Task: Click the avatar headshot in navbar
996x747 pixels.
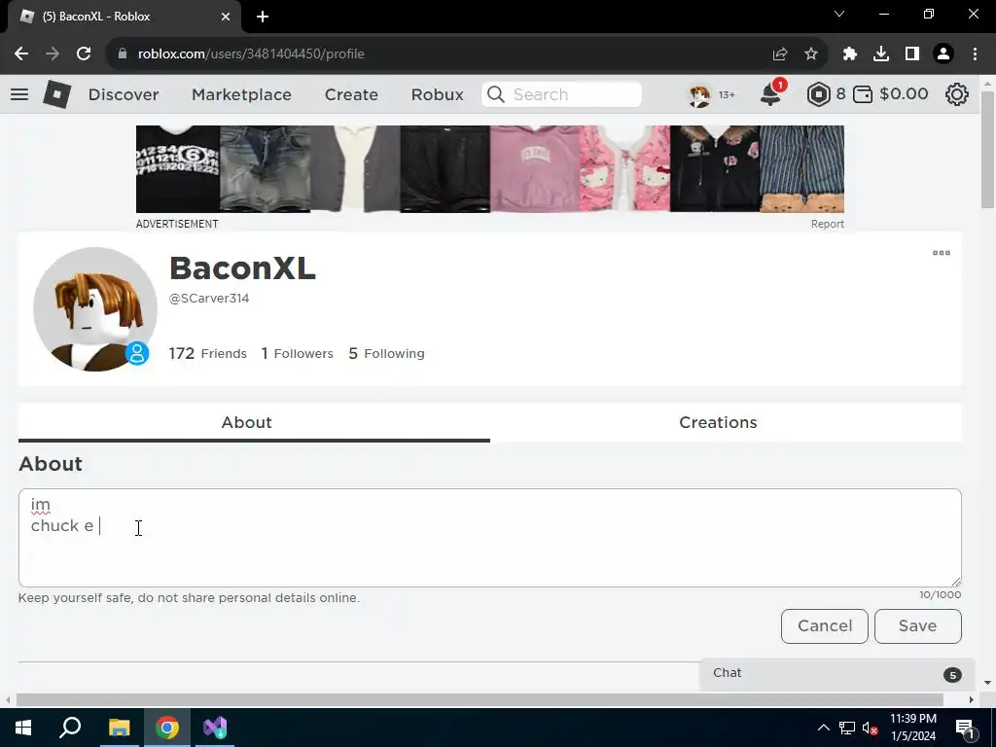Action: pos(699,94)
